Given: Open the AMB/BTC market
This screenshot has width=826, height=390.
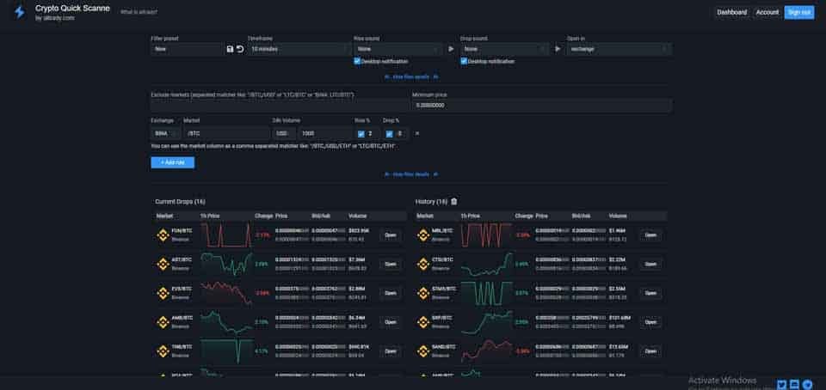Looking at the screenshot, I should pos(391,321).
